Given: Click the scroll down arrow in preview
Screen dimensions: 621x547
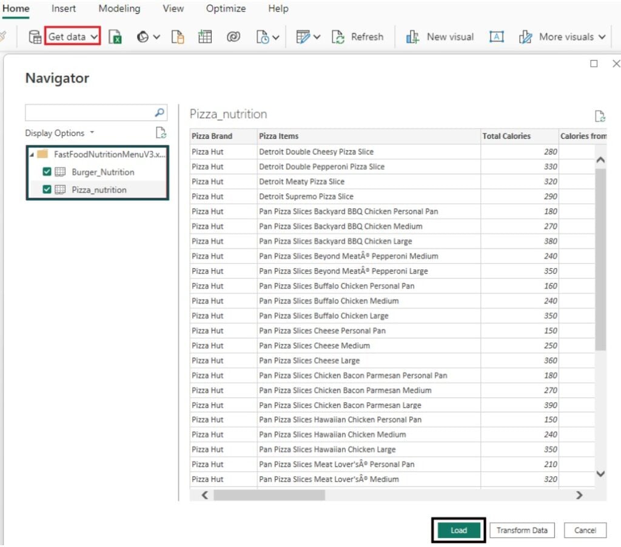Looking at the screenshot, I should pyautogui.click(x=600, y=474).
